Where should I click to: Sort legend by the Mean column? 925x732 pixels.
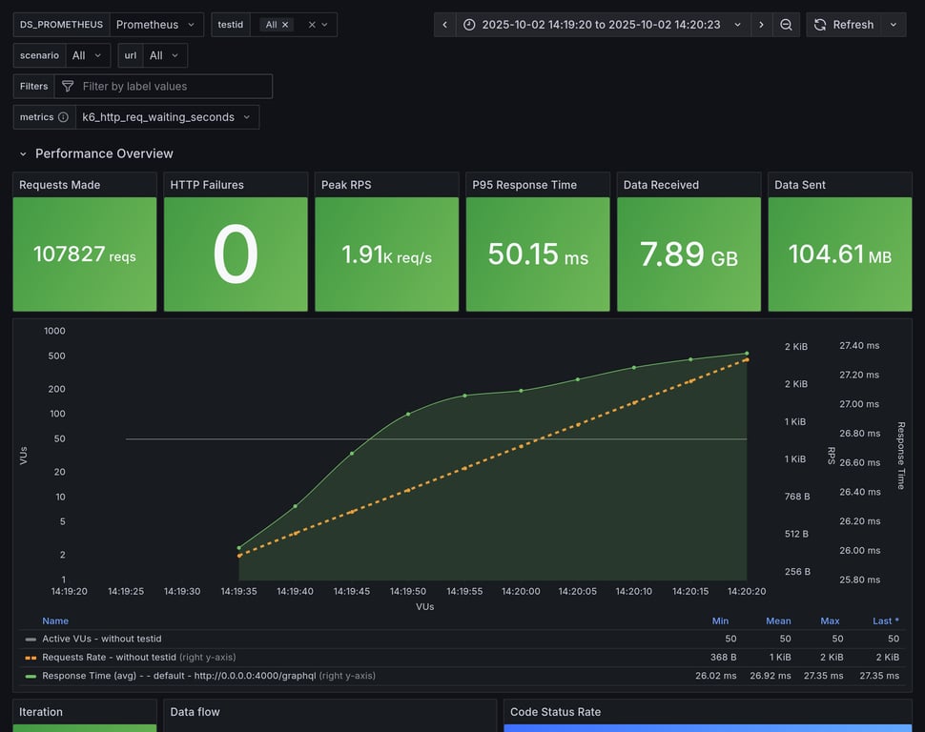pyautogui.click(x=778, y=620)
